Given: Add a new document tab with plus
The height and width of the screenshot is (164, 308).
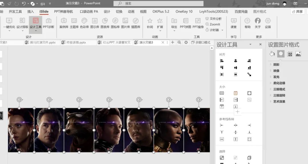Looking at the screenshot, I should [x=173, y=42].
